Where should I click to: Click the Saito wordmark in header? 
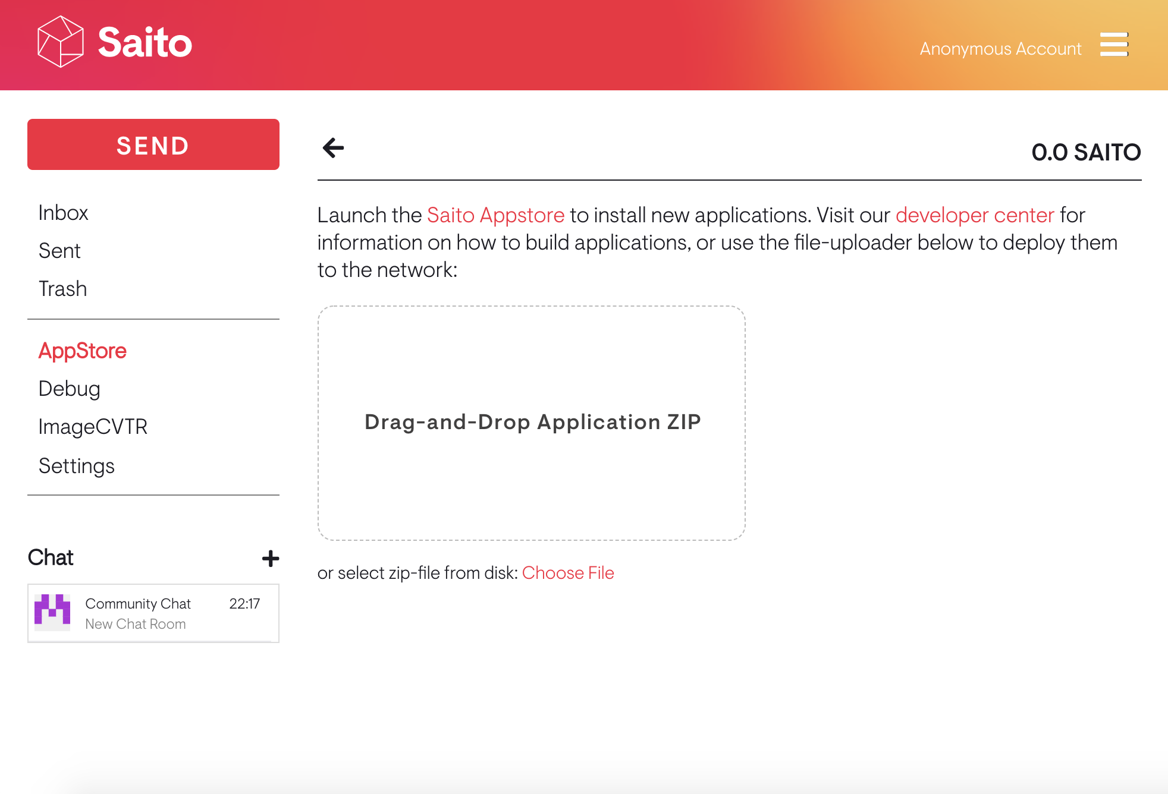coord(145,42)
